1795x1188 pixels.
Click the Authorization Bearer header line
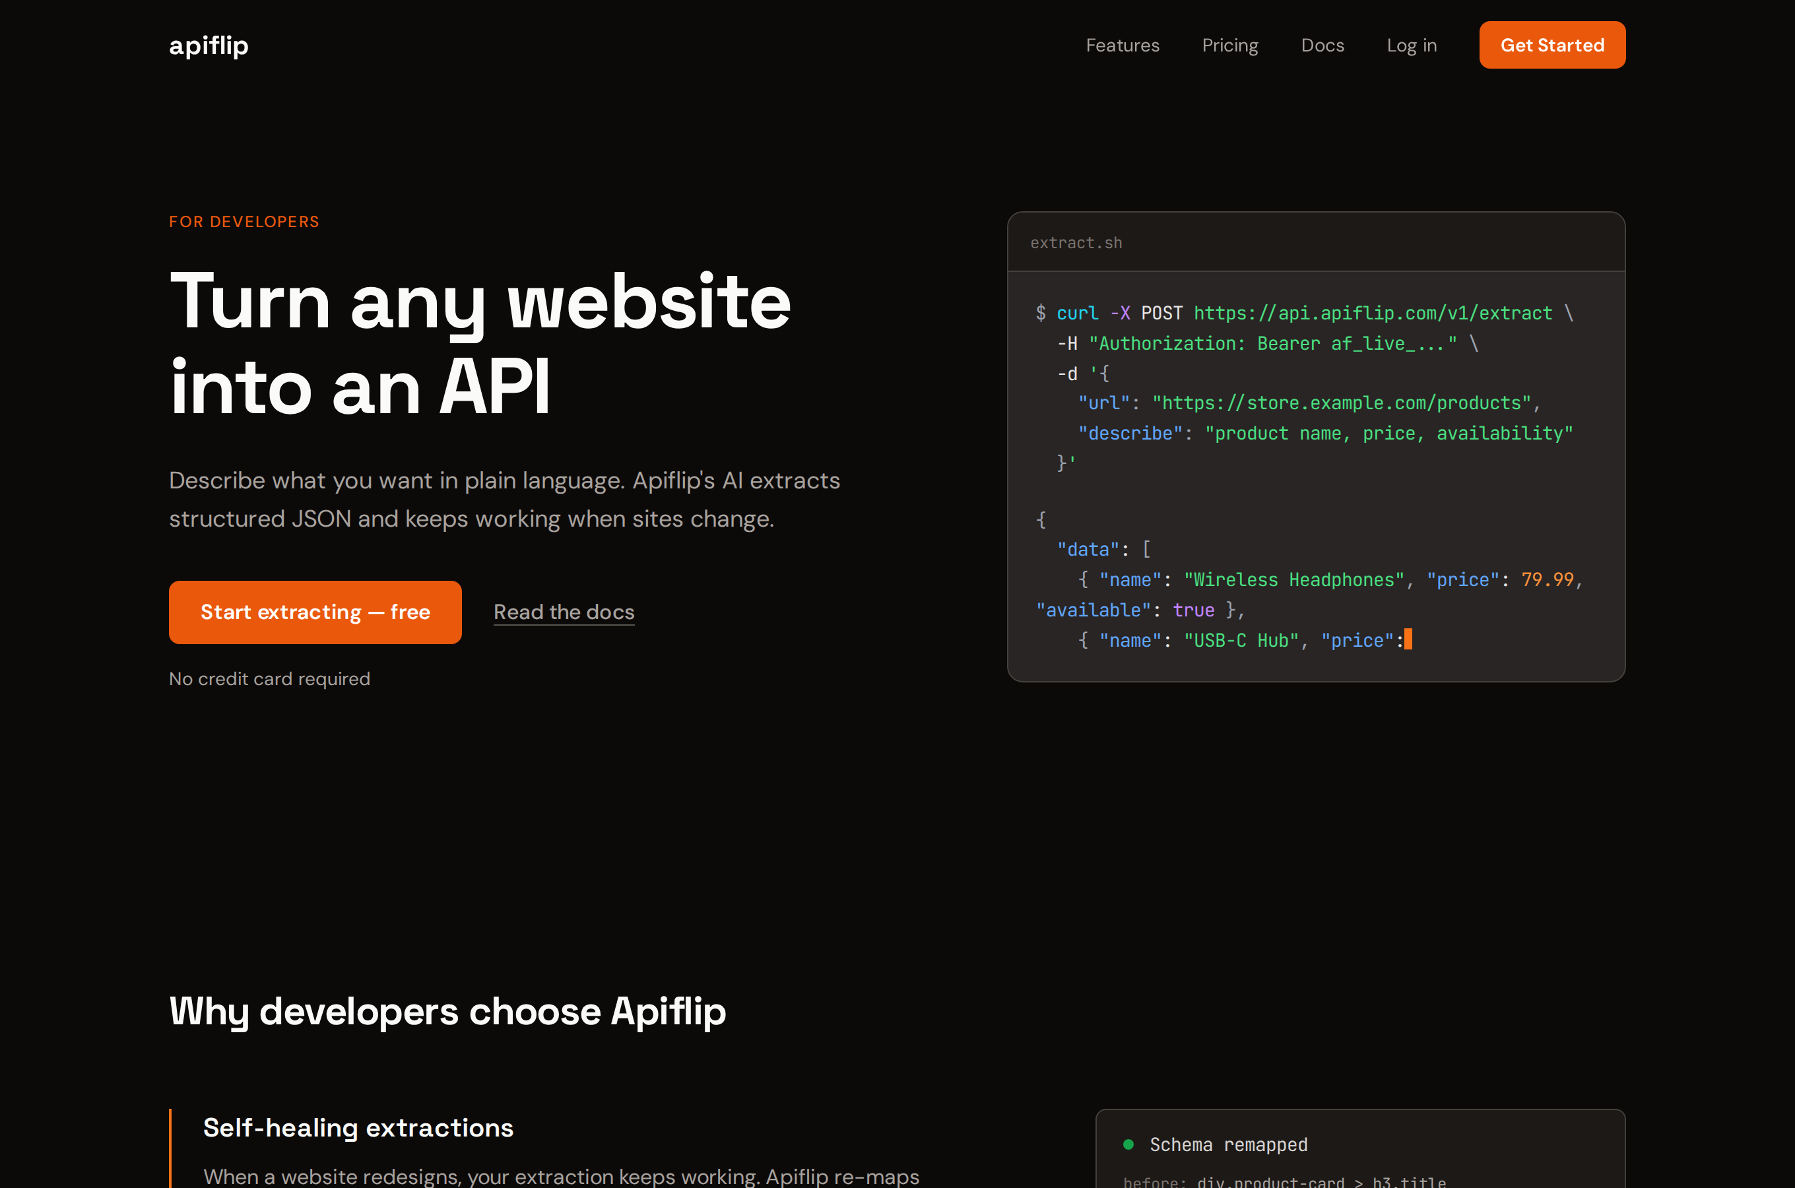tap(1268, 343)
